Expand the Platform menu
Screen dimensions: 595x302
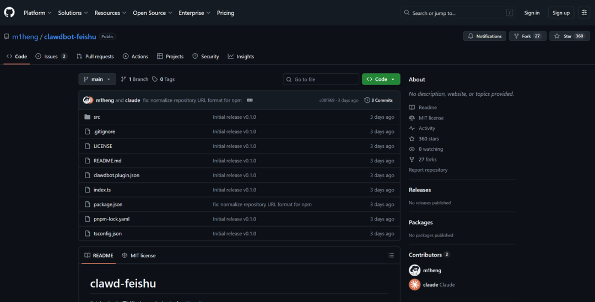[37, 13]
